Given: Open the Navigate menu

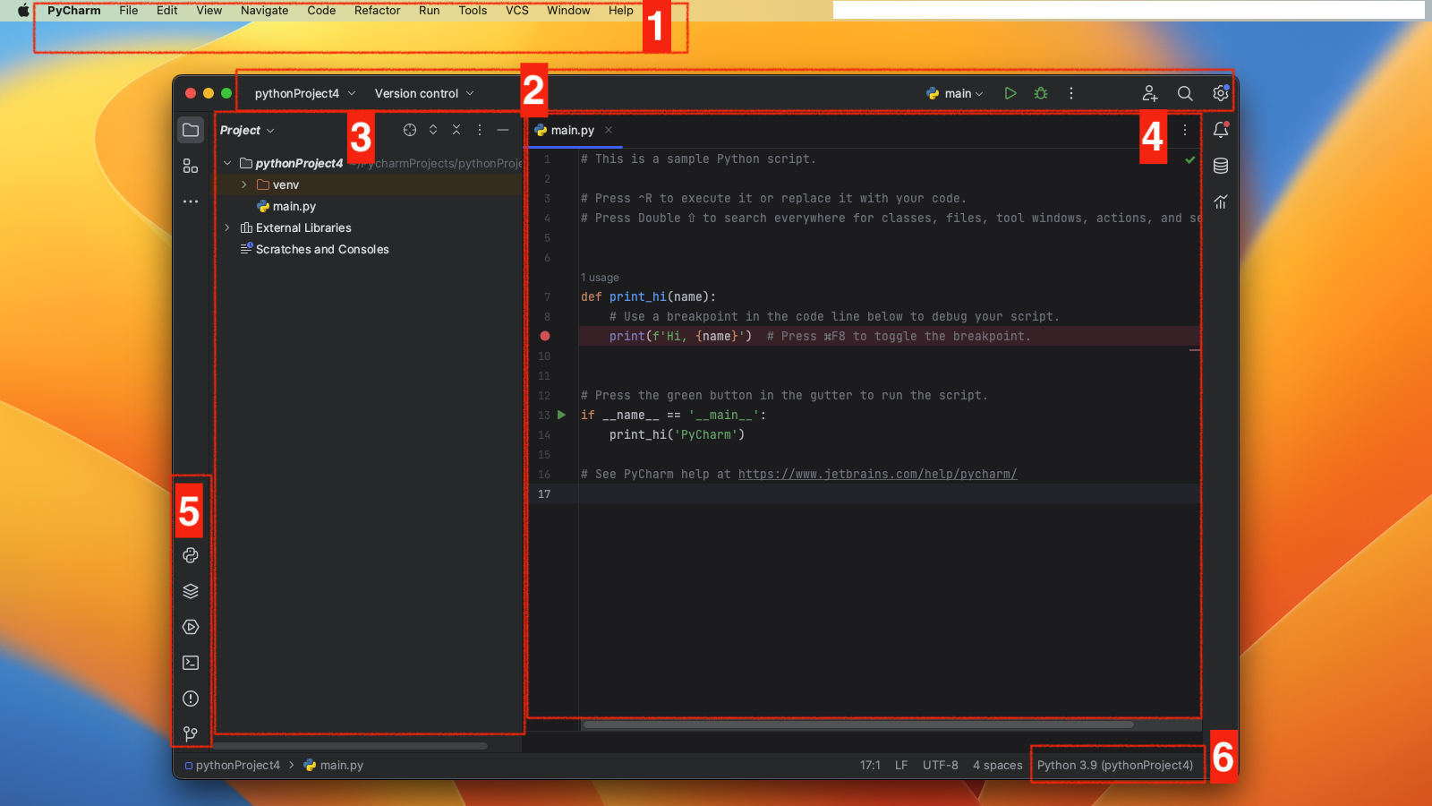Looking at the screenshot, I should pos(265,11).
